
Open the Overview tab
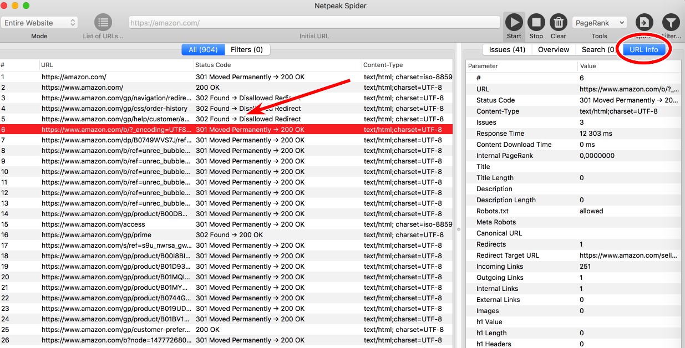click(x=554, y=49)
